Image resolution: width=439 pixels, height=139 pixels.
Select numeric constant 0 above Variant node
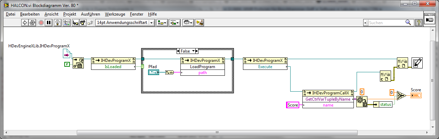pos(362,92)
